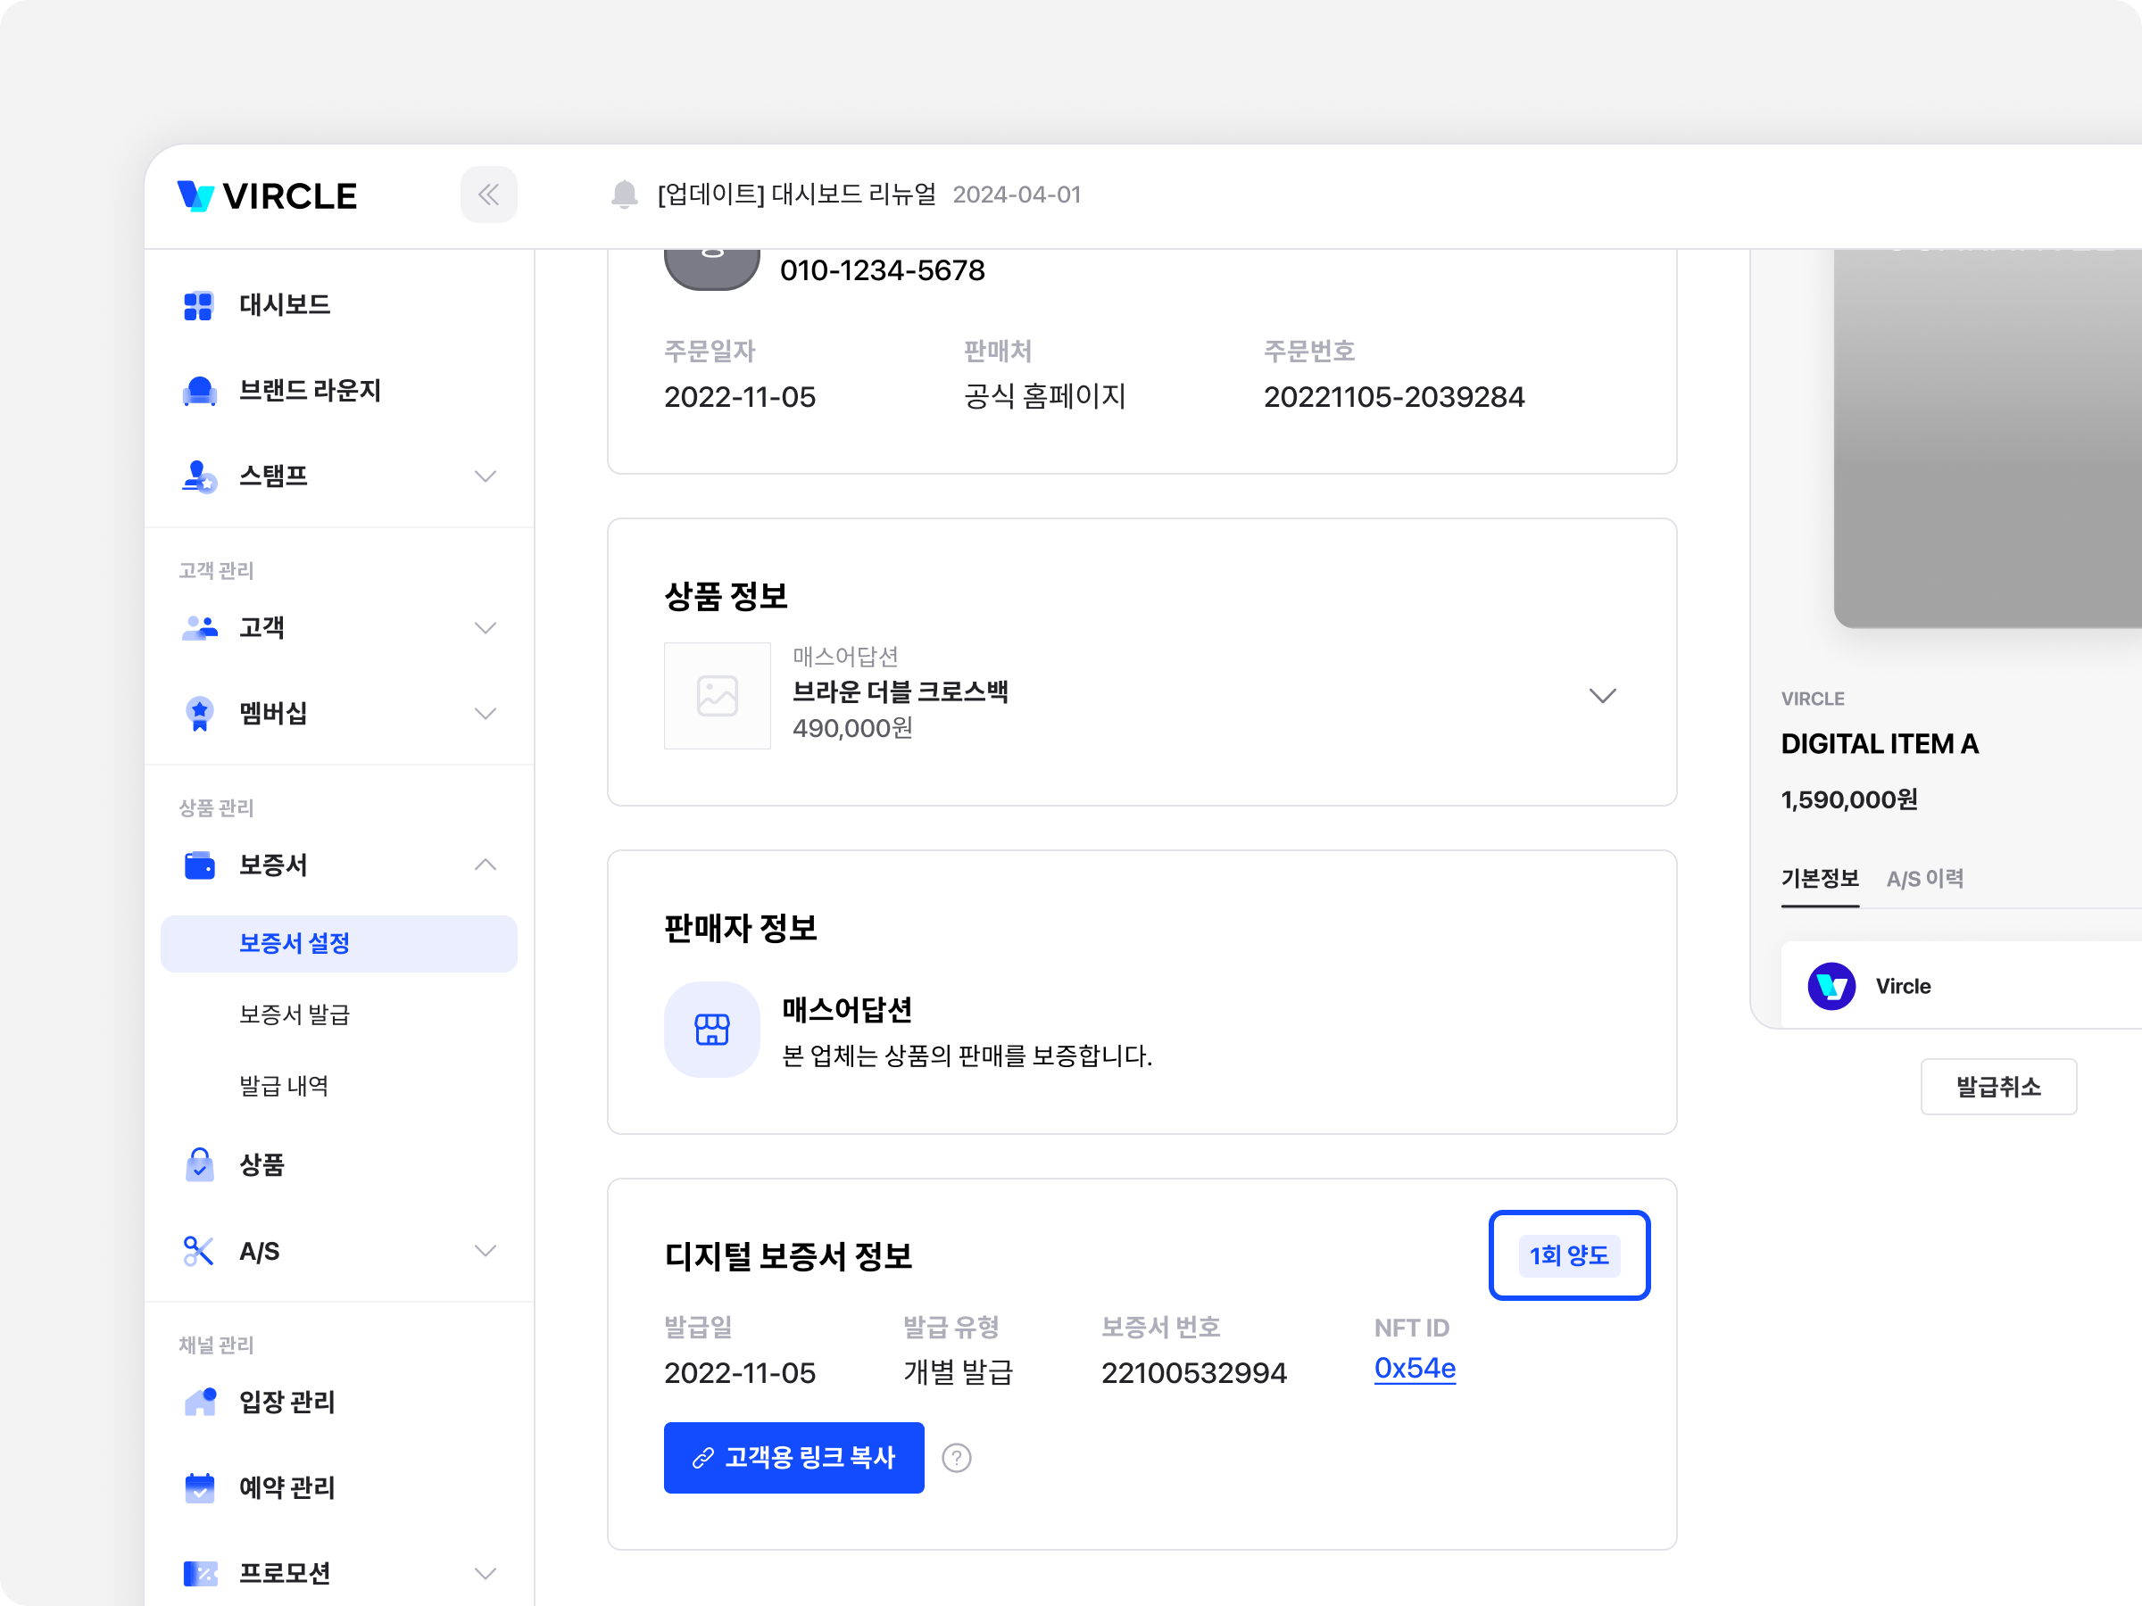2142x1606 pixels.
Task: Expand the 고객 submenu chevron
Action: (x=486, y=628)
